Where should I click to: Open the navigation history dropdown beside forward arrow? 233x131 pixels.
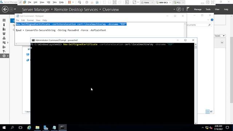15,9
